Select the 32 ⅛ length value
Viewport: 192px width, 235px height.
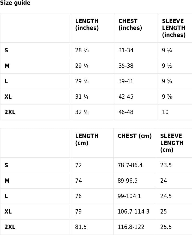tap(82, 112)
